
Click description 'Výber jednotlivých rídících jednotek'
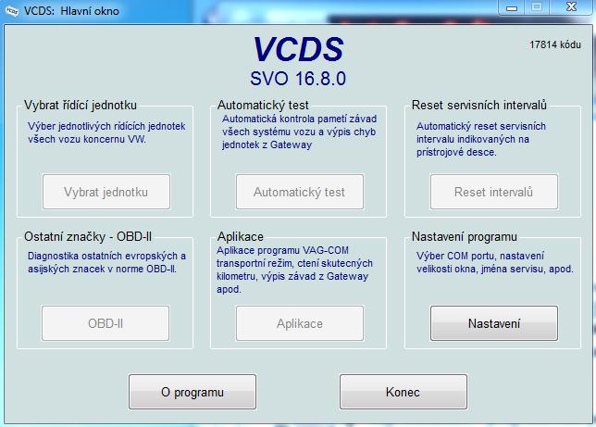(106, 126)
